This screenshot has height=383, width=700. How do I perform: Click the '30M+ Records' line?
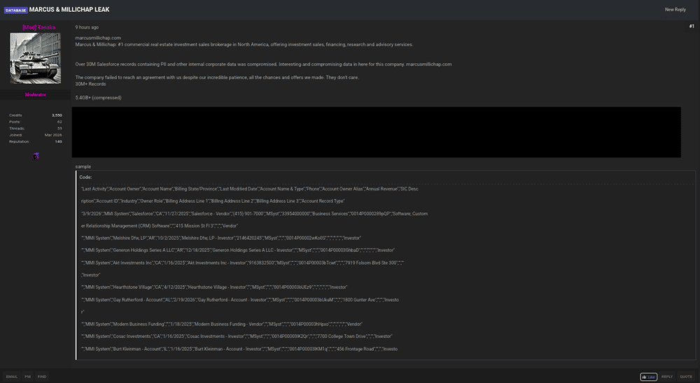point(90,84)
